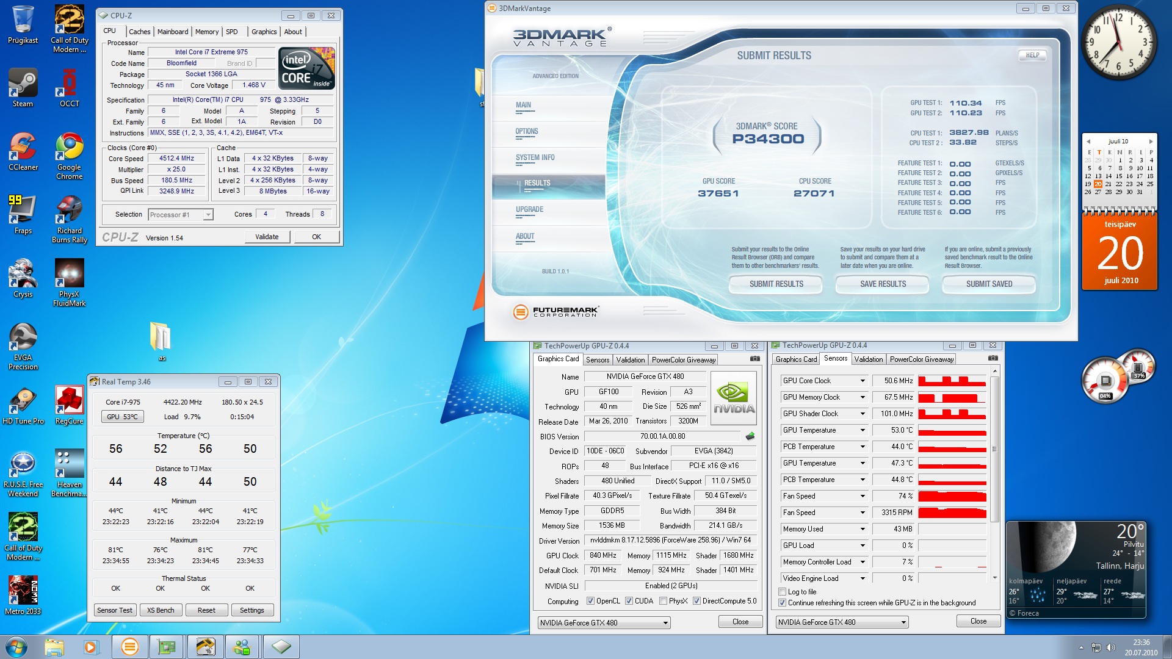Click the Windows Start orb
Image resolution: width=1172 pixels, height=659 pixels.
click(16, 646)
